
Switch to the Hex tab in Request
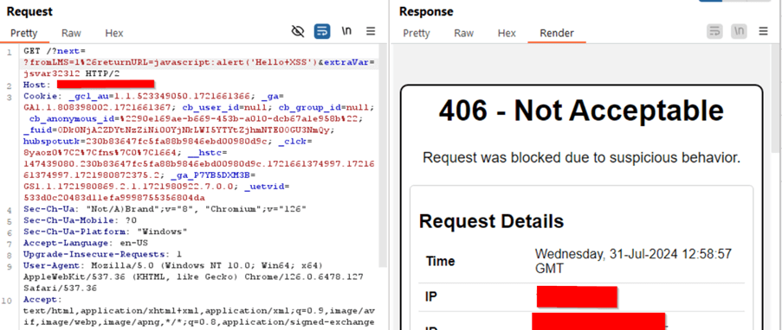click(113, 34)
